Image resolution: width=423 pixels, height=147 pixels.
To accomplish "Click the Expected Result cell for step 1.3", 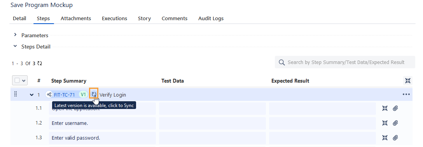I will 322,138.
